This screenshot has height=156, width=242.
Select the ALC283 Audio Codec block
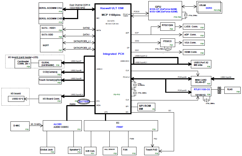click(62, 126)
